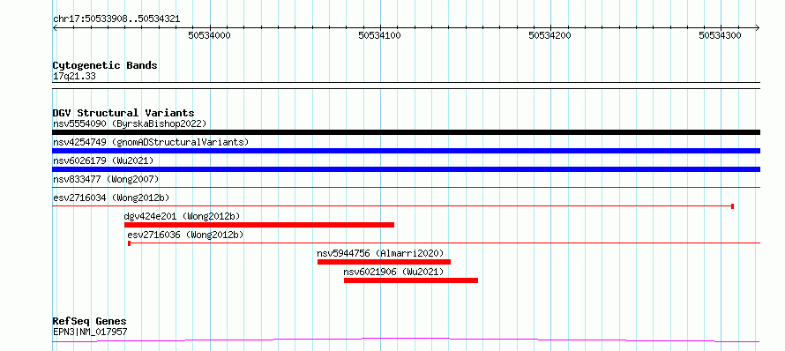This screenshot has height=351, width=785.
Task: Select the thin red nsv833477 Wong2007 line
Action: 406,188
